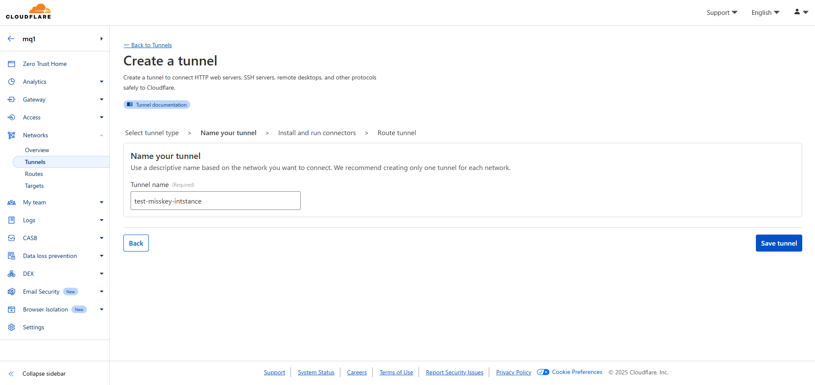Image resolution: width=815 pixels, height=385 pixels.
Task: Expand the Data loss prevention arrow
Action: 102,256
